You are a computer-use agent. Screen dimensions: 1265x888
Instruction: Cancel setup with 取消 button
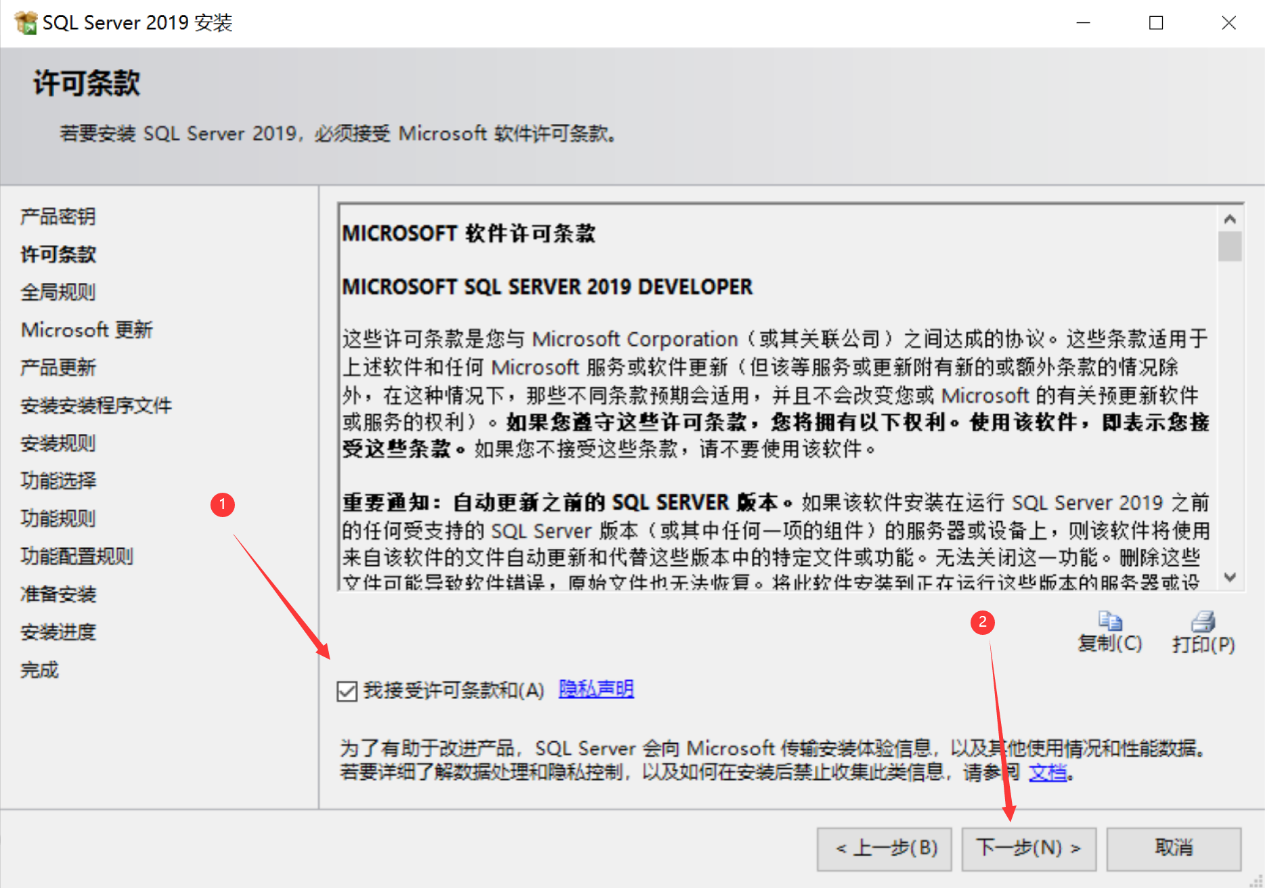coord(1174,849)
